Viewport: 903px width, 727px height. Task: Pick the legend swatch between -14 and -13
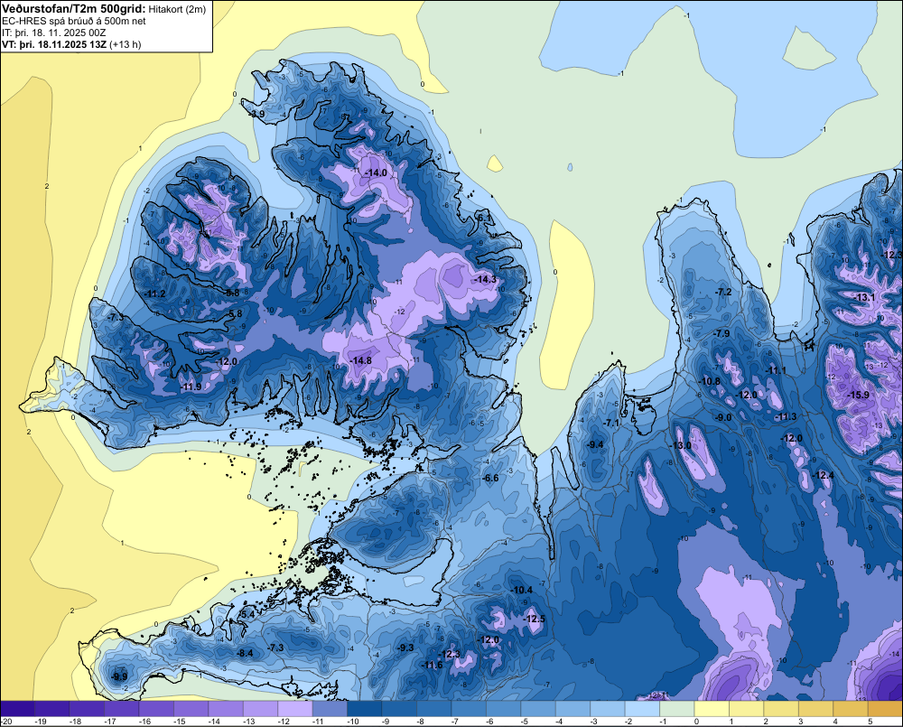point(226,709)
